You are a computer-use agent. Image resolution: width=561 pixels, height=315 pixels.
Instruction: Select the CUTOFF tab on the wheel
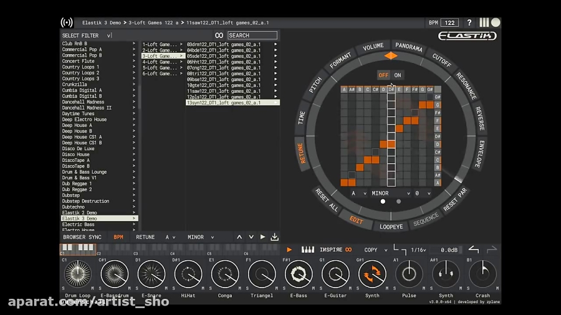(442, 60)
